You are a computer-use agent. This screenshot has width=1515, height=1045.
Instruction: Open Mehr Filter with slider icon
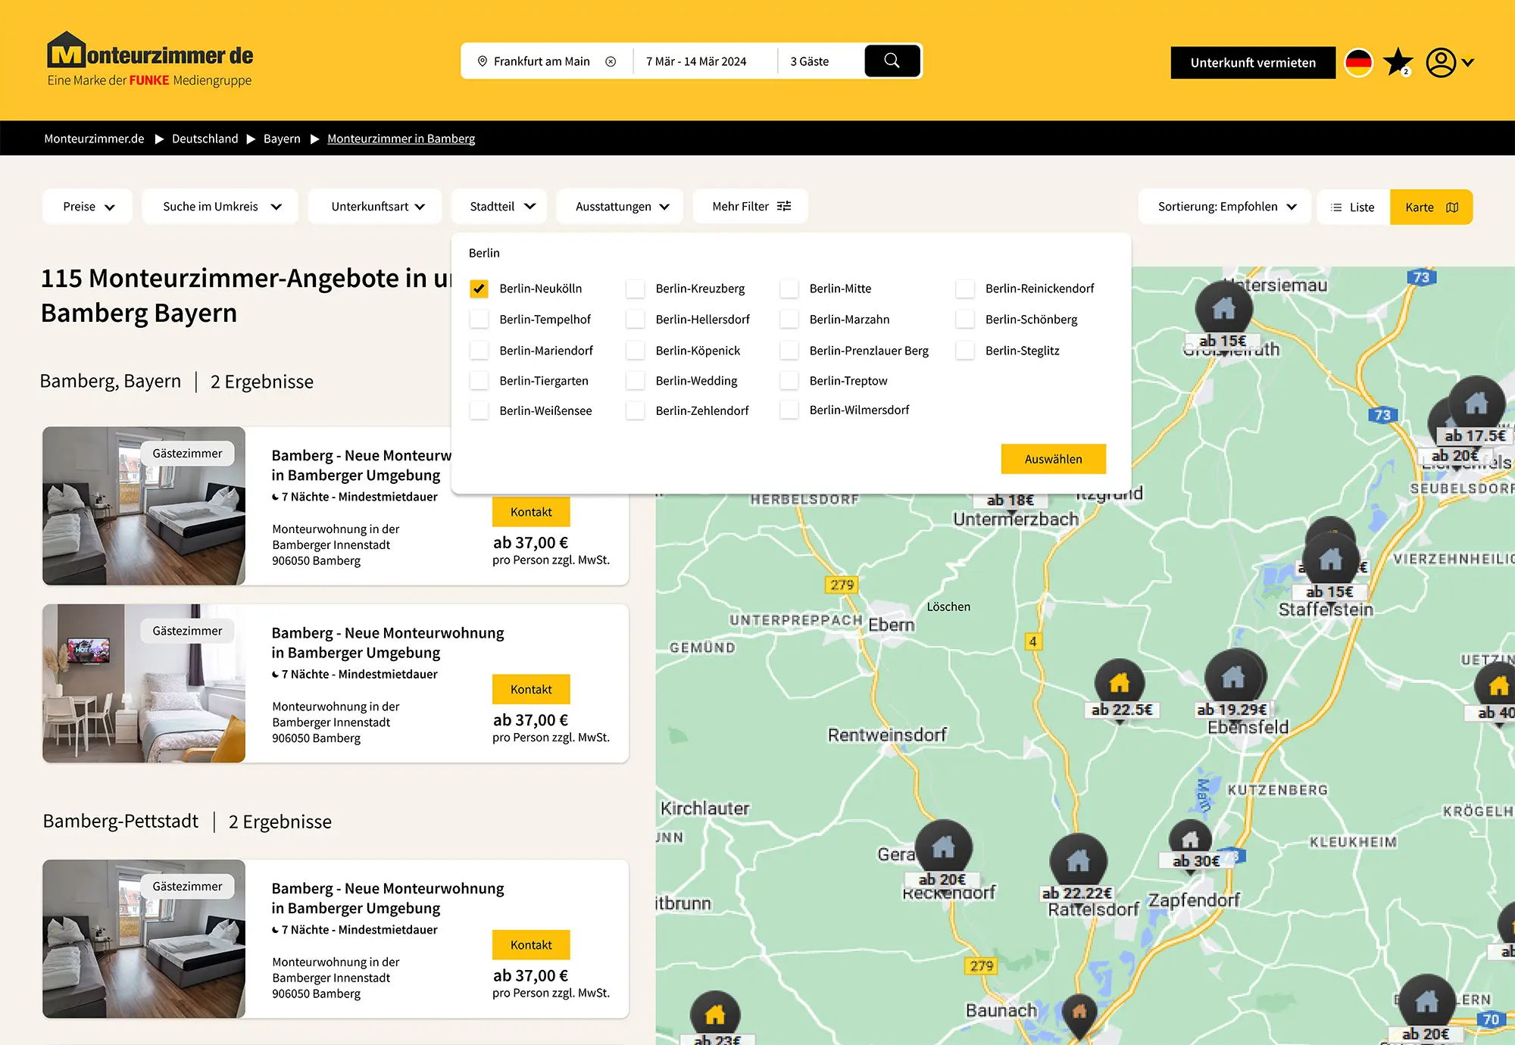tap(750, 207)
